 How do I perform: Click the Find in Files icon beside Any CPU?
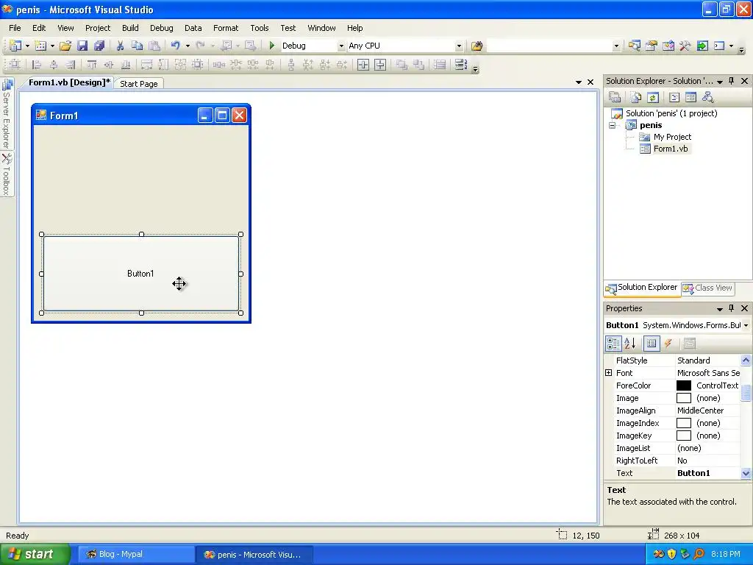tap(477, 46)
